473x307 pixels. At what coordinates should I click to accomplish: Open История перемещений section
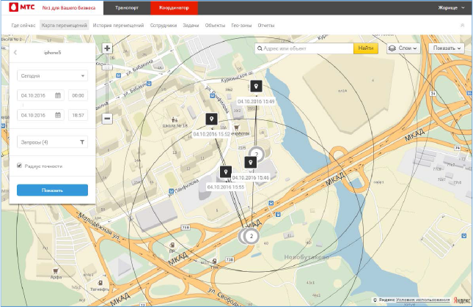pos(118,26)
